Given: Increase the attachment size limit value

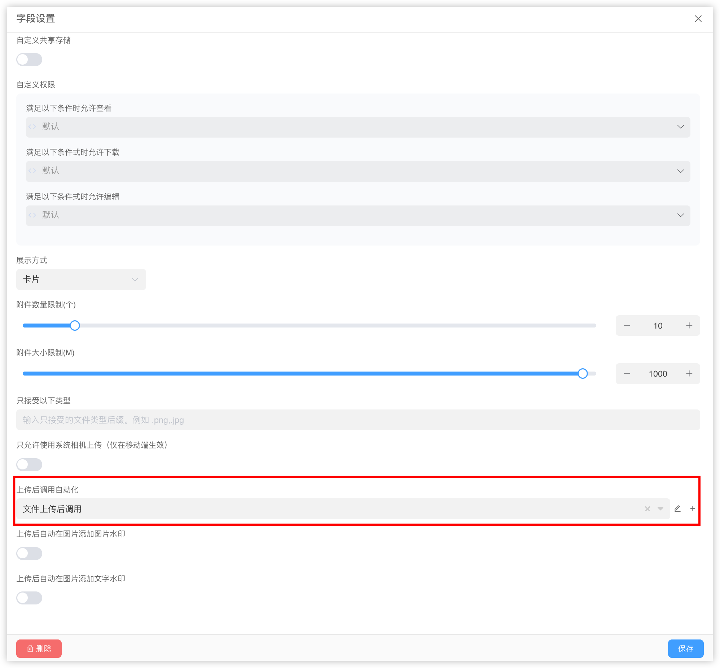Looking at the screenshot, I should pos(689,373).
